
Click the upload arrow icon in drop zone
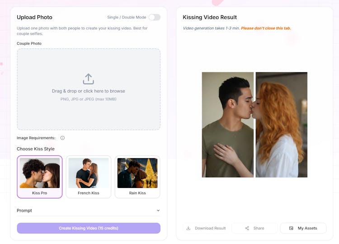[x=88, y=79]
